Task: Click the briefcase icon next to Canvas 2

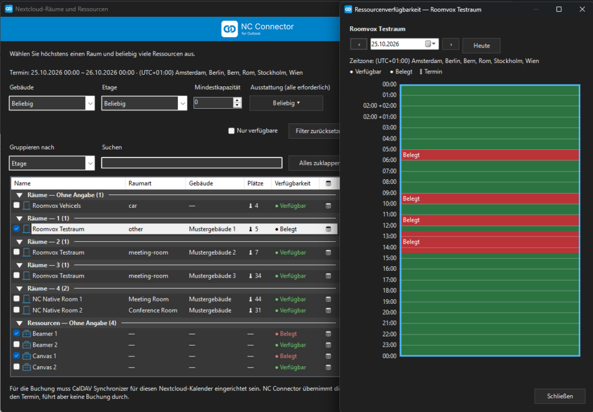Action: click(x=27, y=367)
